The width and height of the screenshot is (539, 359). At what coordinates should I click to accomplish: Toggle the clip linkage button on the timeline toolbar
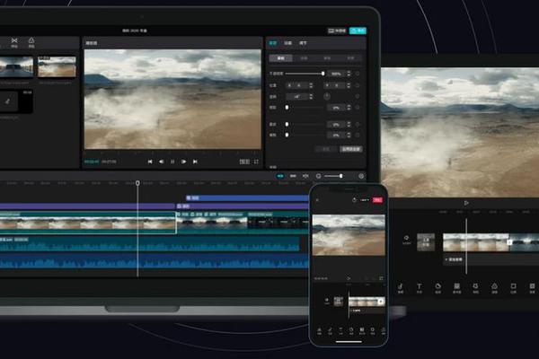pyautogui.click(x=293, y=176)
